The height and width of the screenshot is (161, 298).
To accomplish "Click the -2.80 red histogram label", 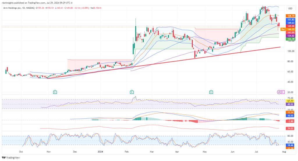I will click(x=290, y=121).
